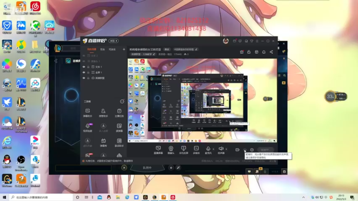Click the bell notification icon
358x201 pixels.
[x=264, y=52]
